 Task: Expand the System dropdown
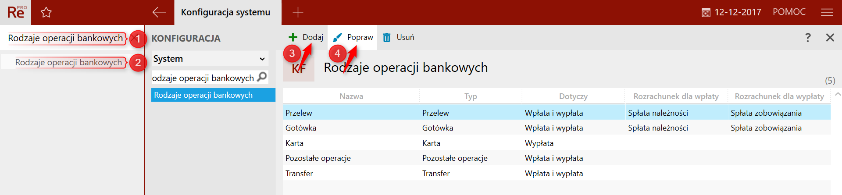tap(210, 58)
